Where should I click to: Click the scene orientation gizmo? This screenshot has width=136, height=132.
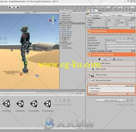tap(53, 20)
